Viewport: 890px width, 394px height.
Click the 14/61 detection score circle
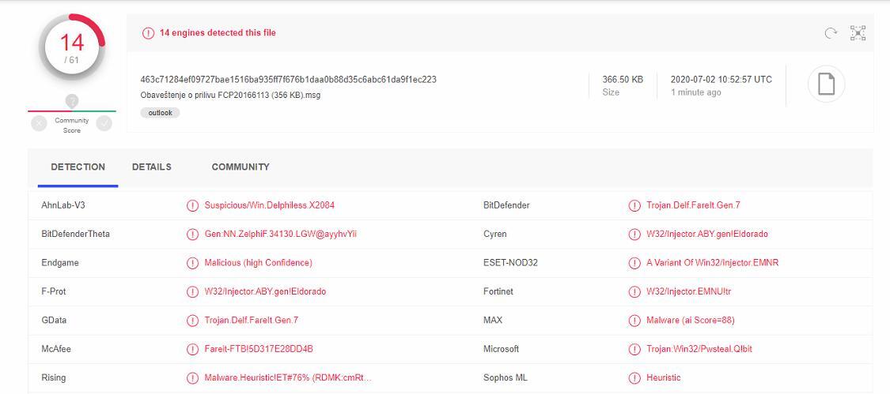pyautogui.click(x=72, y=47)
